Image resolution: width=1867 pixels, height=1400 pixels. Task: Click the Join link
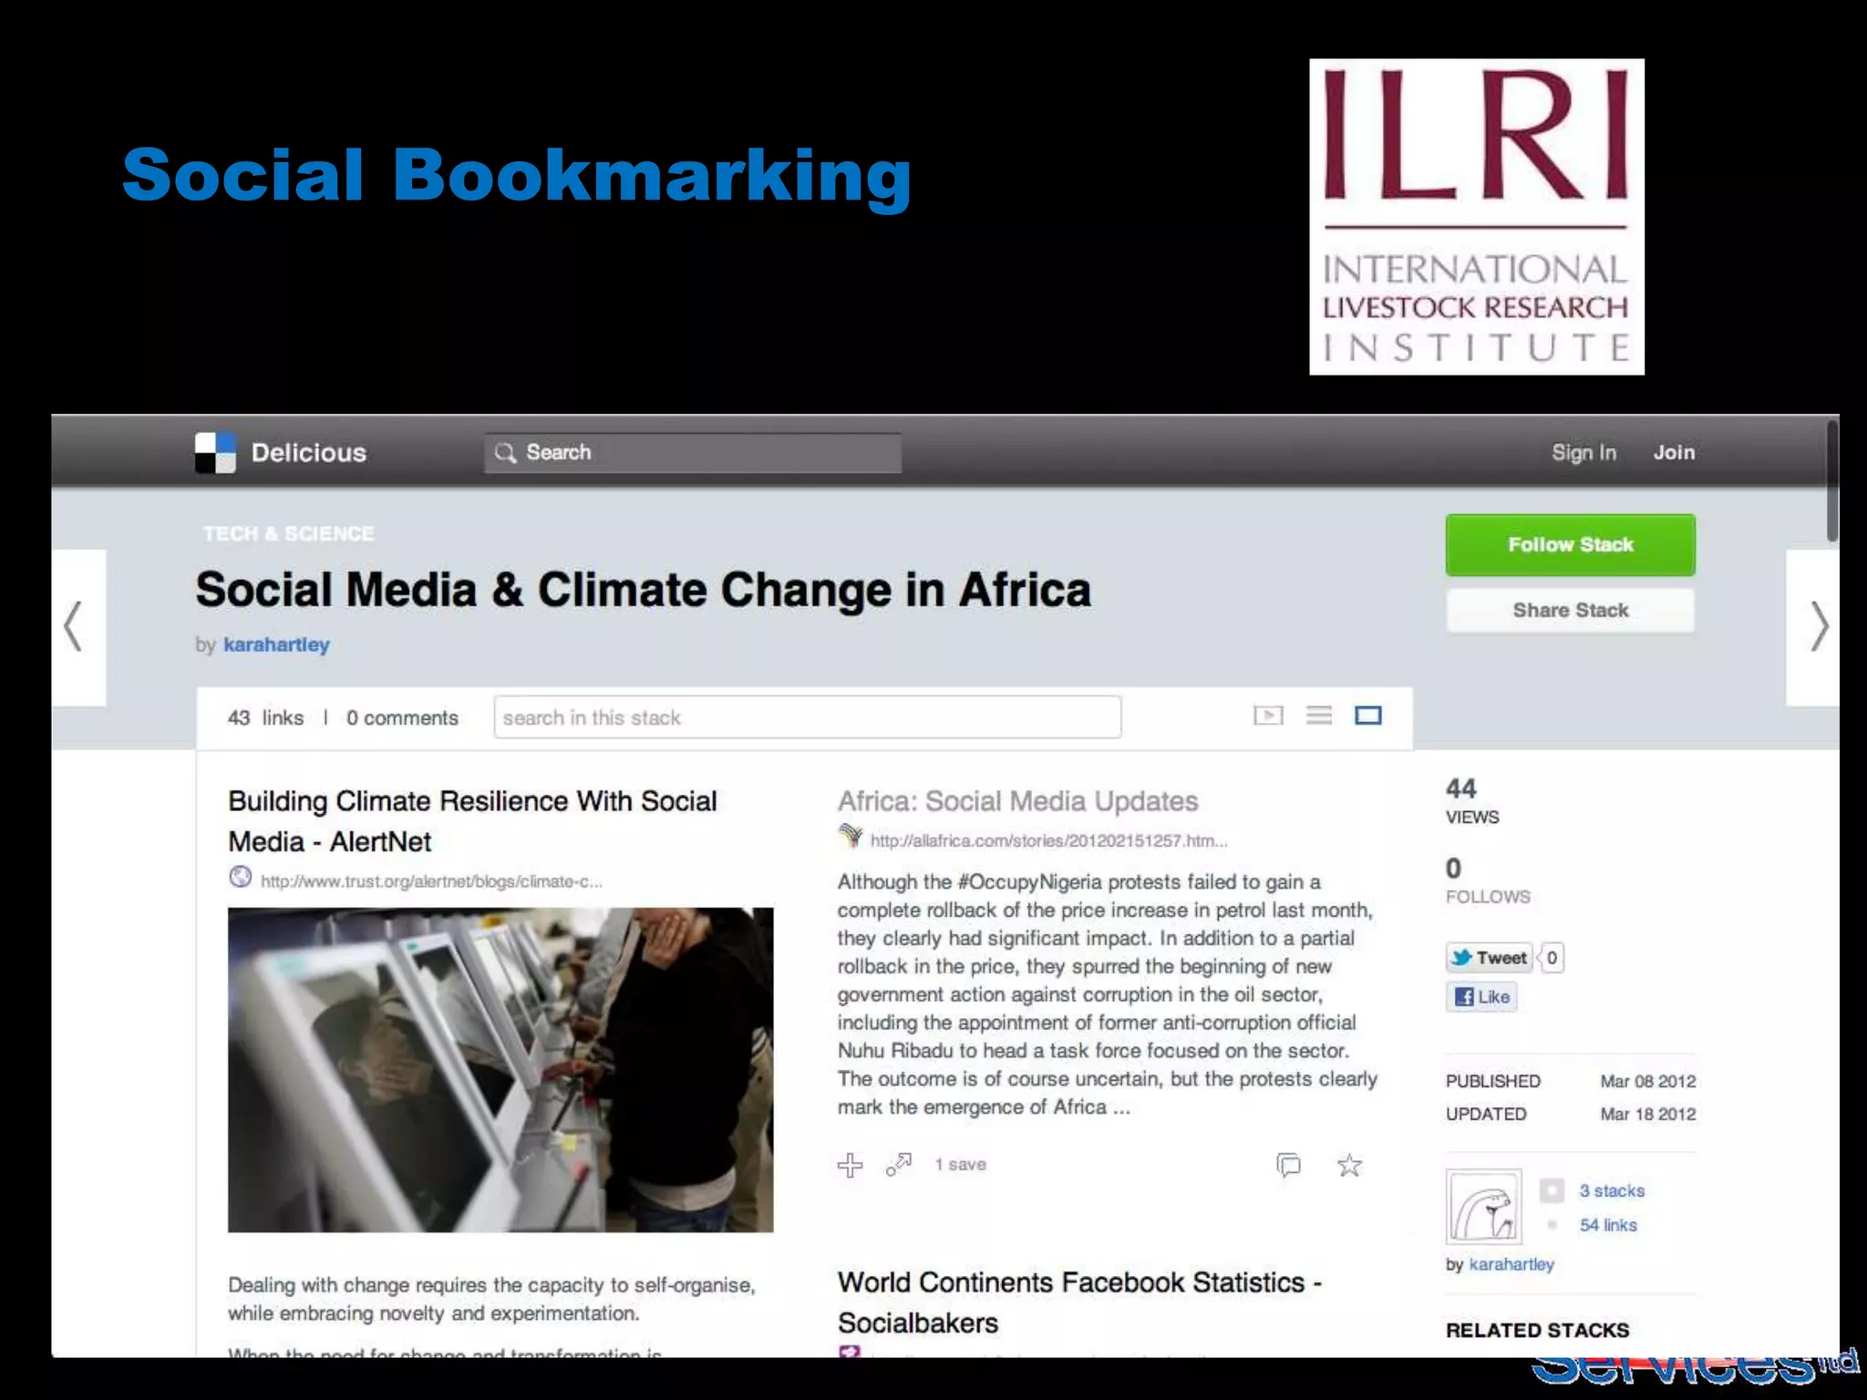[x=1674, y=453]
